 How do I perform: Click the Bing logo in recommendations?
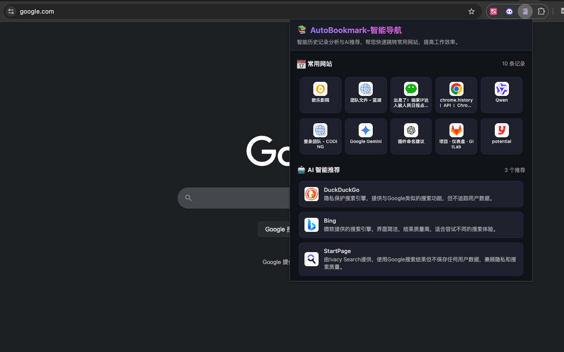(311, 225)
